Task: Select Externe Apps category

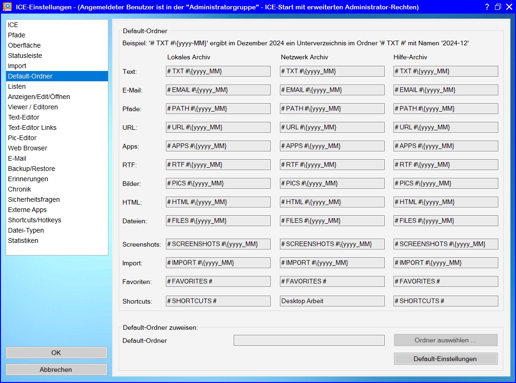Action: pyautogui.click(x=57, y=210)
